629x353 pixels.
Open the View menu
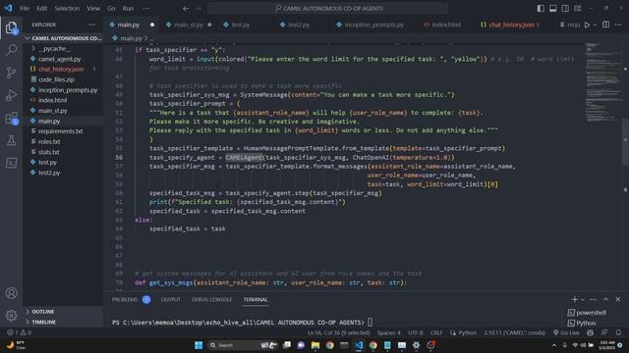click(93, 9)
